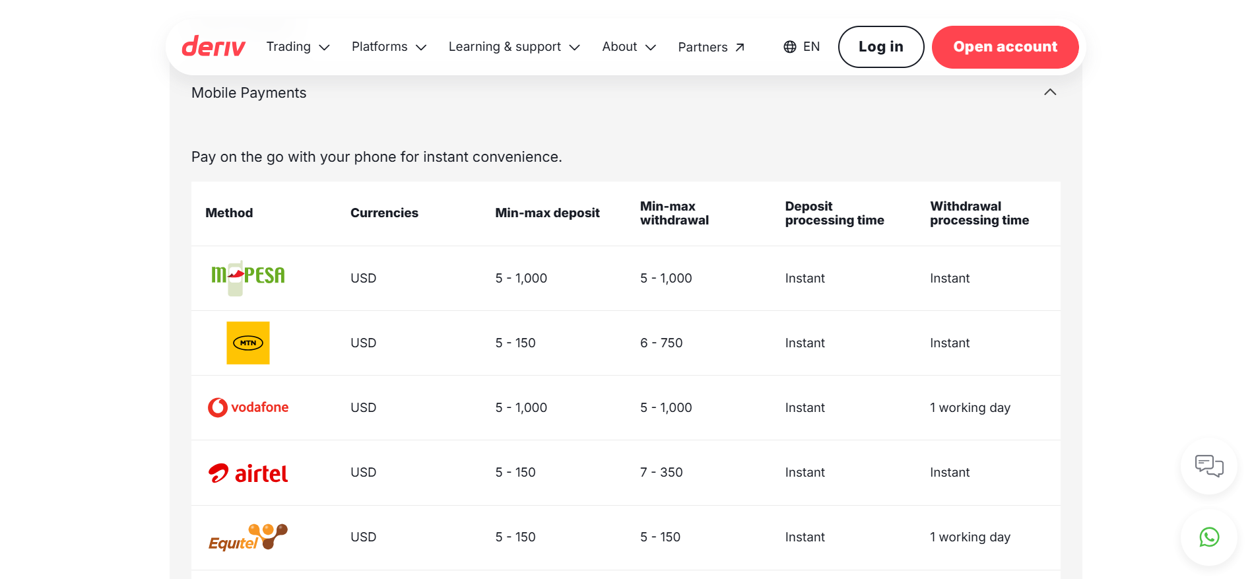Click the Airtel payment logo
This screenshot has width=1252, height=579.
tap(248, 473)
